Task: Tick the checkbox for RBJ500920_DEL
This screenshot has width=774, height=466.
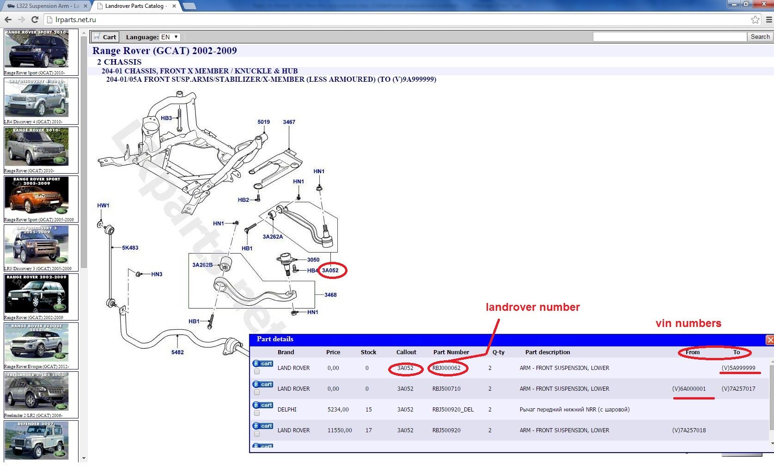Action: click(256, 413)
